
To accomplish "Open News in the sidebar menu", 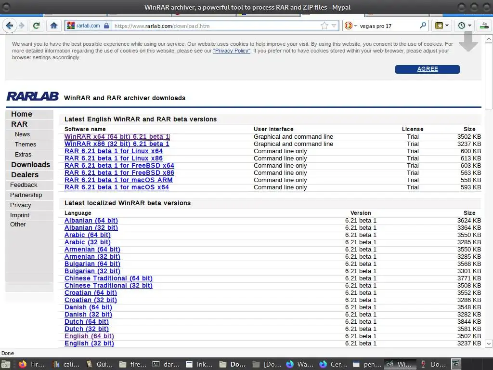I will pyautogui.click(x=22, y=134).
